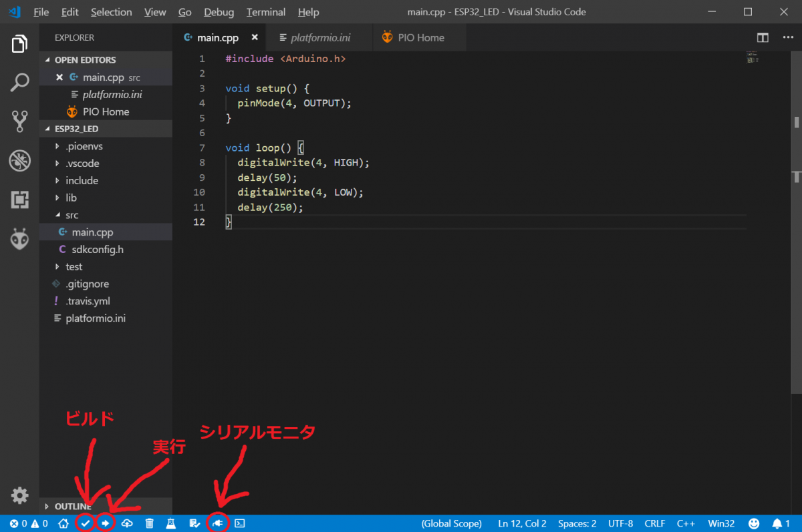Image resolution: width=802 pixels, height=532 pixels.
Task: Click the VS Code logo in title bar
Action: [15, 12]
